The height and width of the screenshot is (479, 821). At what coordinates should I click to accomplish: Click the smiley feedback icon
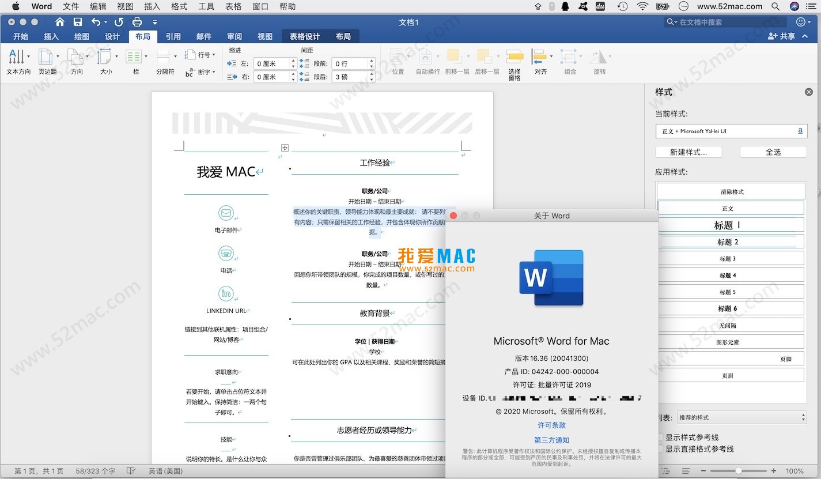pyautogui.click(x=801, y=22)
